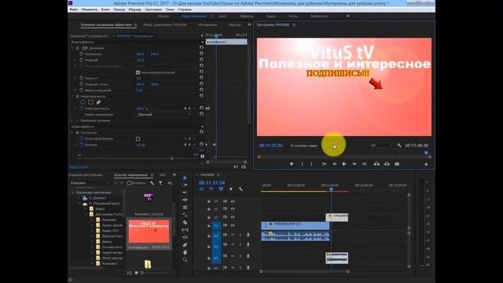Toggle uniform scale checkbox in Effect Controls
Image resolution: width=503 pixels, height=283 pixels.
coord(138,72)
